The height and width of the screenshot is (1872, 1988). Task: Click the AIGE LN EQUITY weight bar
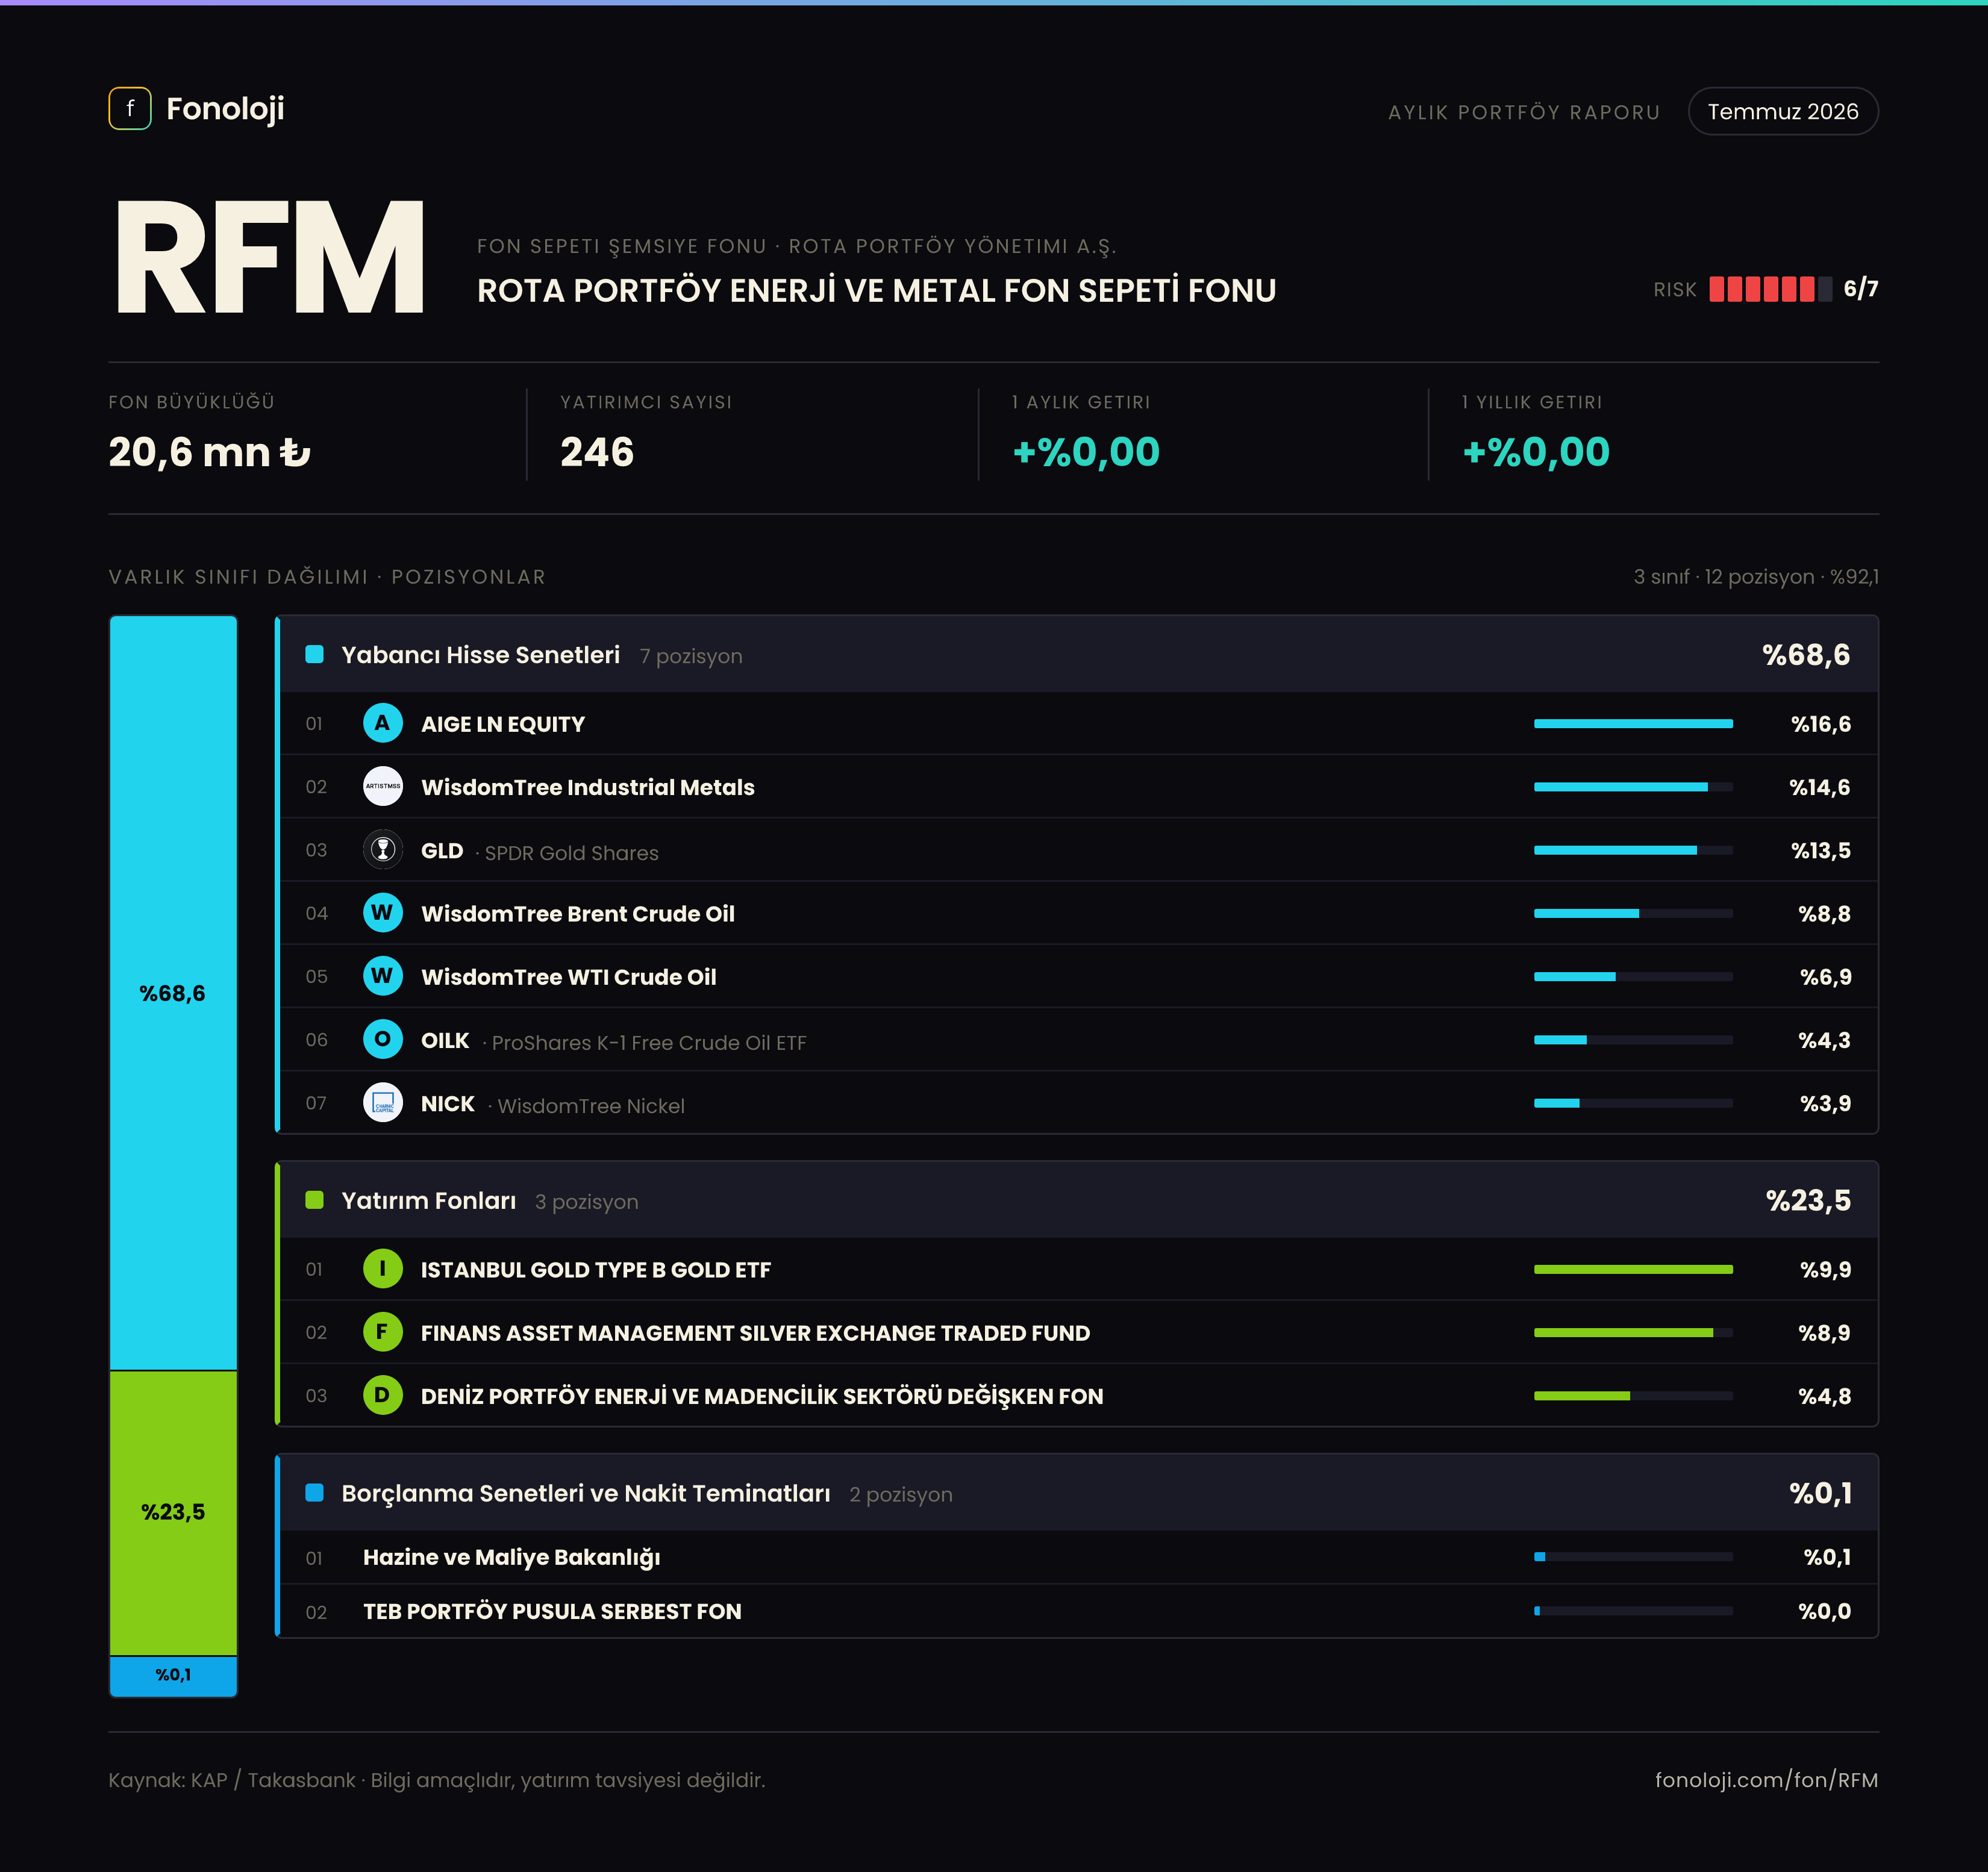click(x=1633, y=723)
